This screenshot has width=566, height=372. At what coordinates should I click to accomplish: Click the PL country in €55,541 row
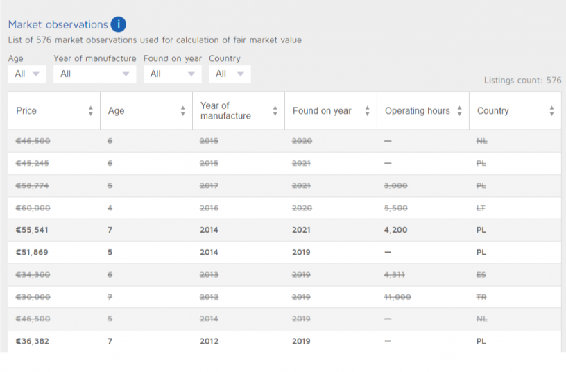[x=481, y=230]
